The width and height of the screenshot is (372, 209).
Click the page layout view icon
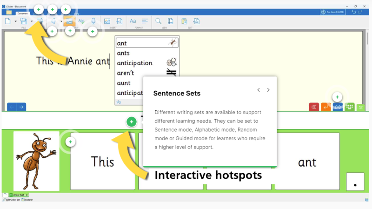click(170, 21)
